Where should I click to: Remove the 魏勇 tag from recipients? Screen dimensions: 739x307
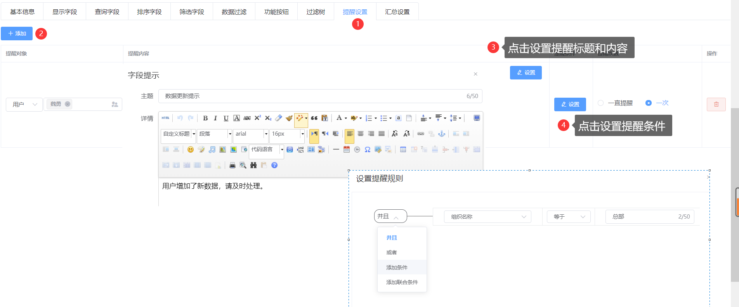click(x=68, y=104)
